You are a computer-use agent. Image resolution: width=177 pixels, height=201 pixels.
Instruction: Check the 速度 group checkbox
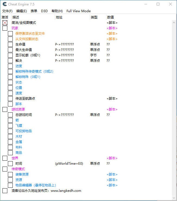[10, 93]
